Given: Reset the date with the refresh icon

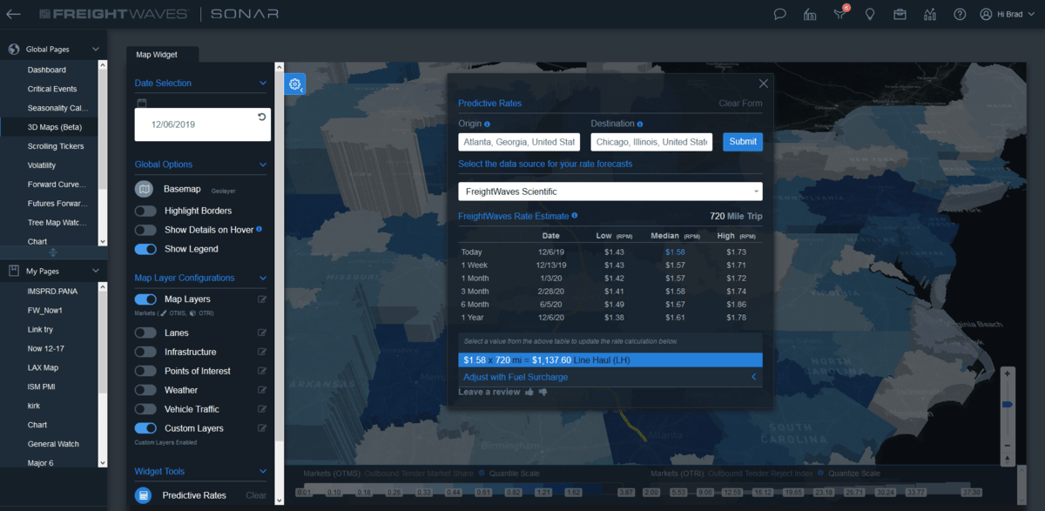Looking at the screenshot, I should [262, 117].
